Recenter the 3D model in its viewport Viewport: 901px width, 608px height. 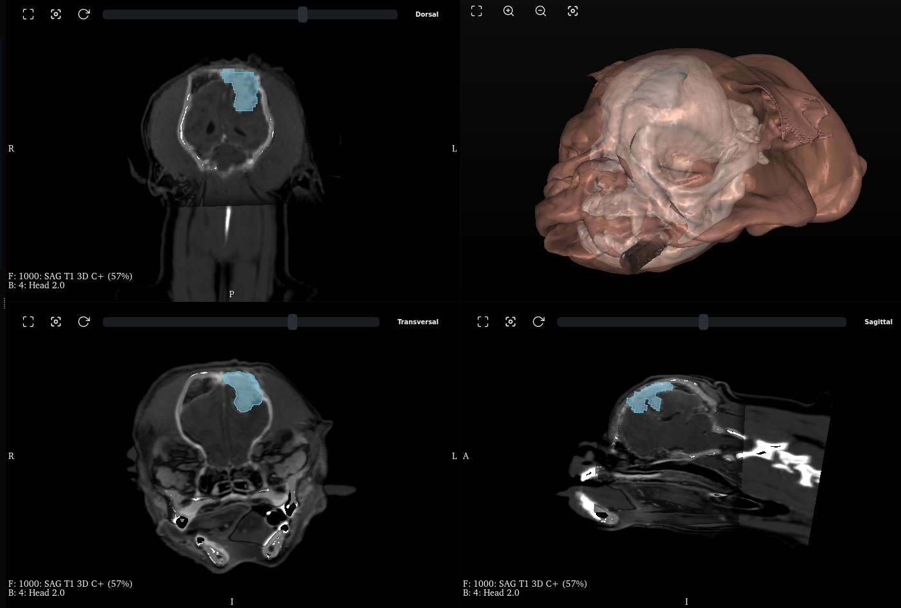[572, 11]
